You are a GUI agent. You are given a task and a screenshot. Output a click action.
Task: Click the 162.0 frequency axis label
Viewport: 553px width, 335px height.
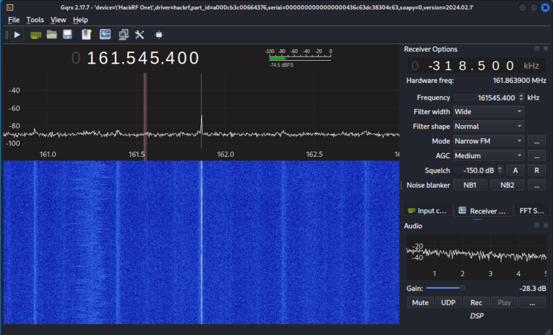(x=225, y=154)
